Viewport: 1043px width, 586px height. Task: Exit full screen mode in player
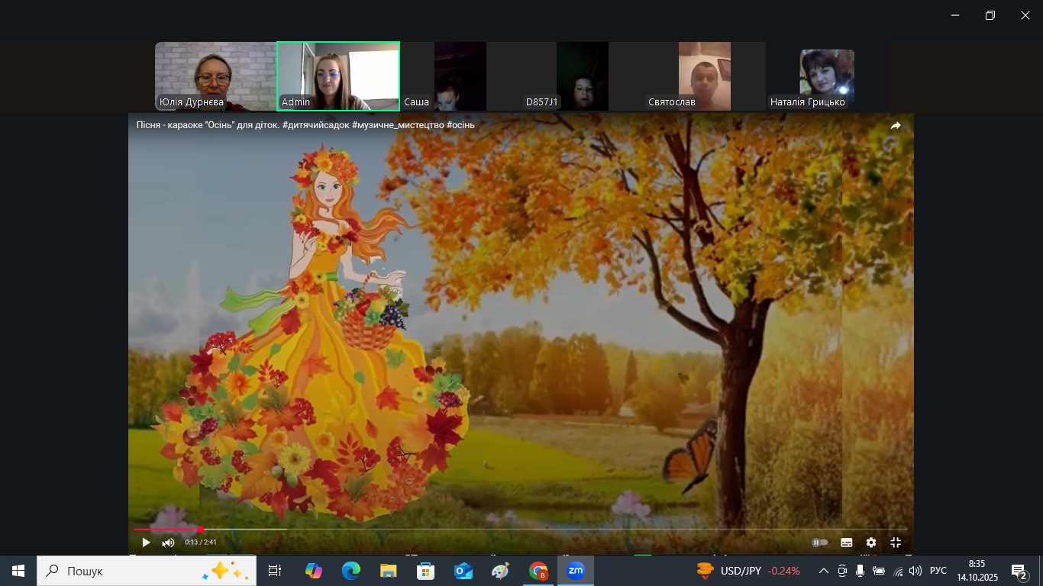point(896,543)
